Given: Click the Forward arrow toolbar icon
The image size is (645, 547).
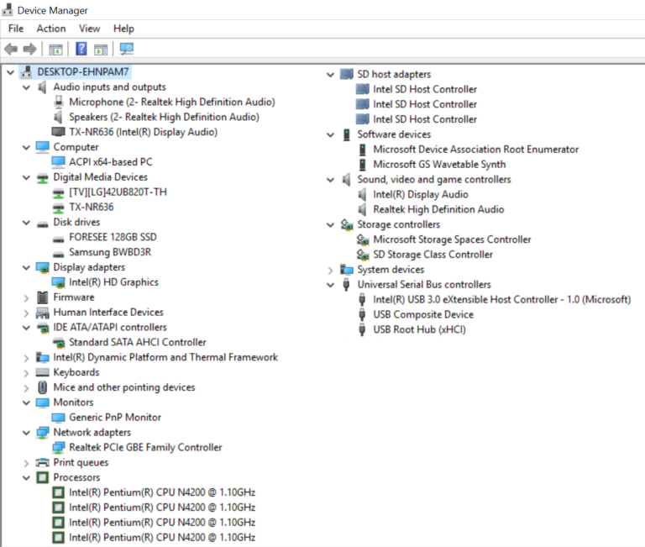Looking at the screenshot, I should (x=29, y=50).
